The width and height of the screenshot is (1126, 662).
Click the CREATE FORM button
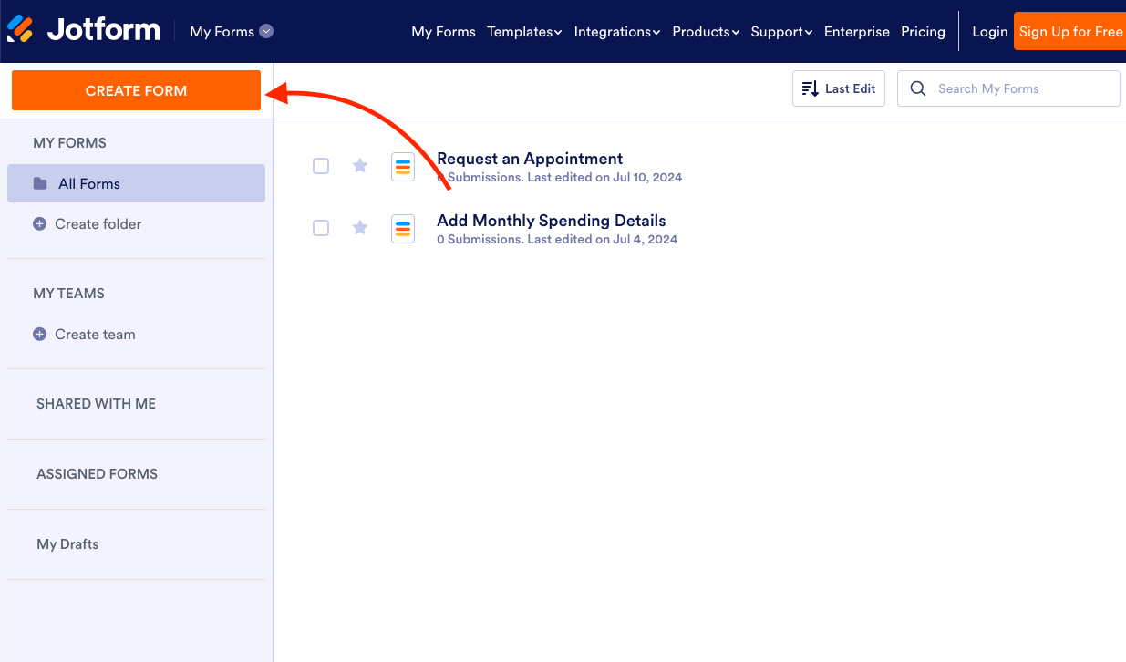pyautogui.click(x=136, y=90)
